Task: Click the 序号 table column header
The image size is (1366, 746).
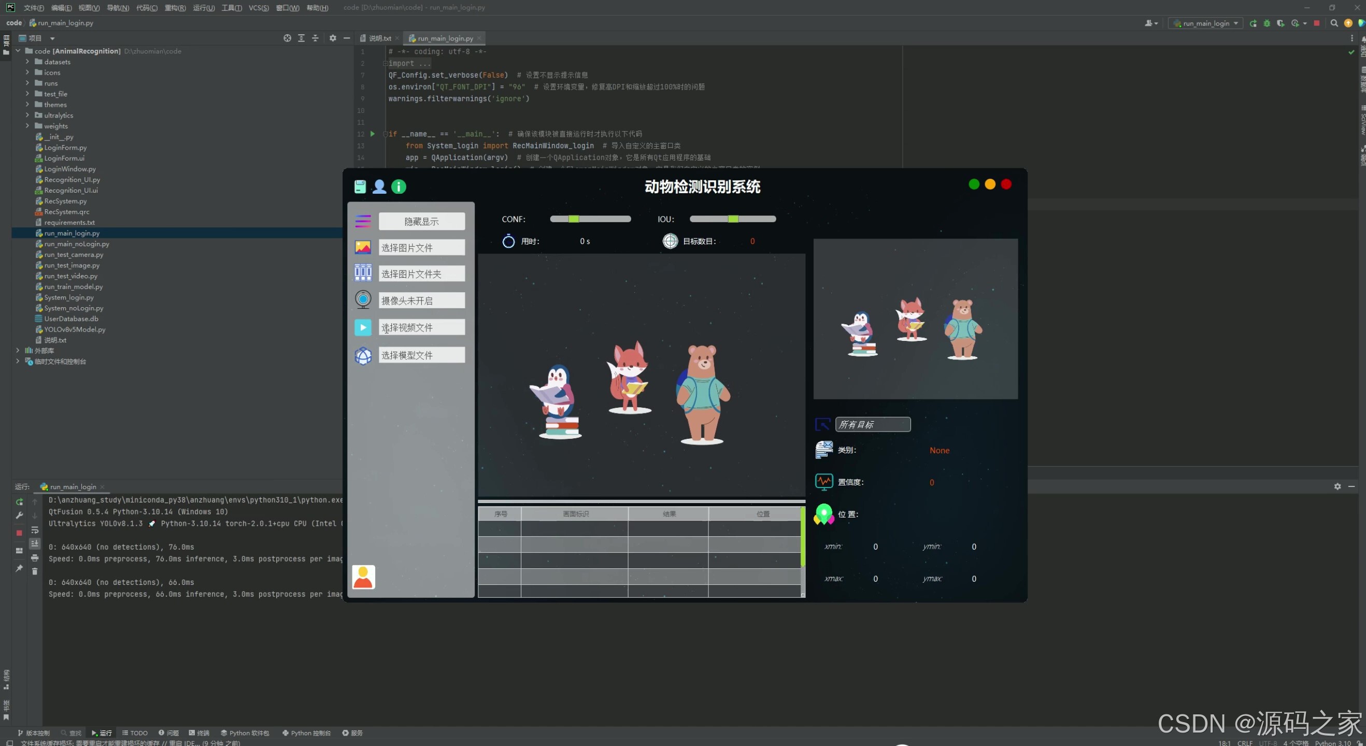Action: tap(500, 514)
